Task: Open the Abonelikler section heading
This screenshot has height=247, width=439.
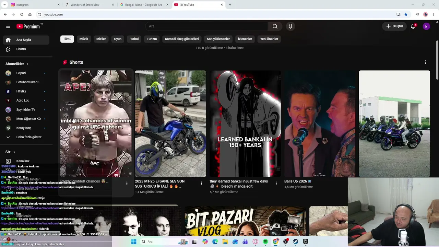Action: [17, 64]
